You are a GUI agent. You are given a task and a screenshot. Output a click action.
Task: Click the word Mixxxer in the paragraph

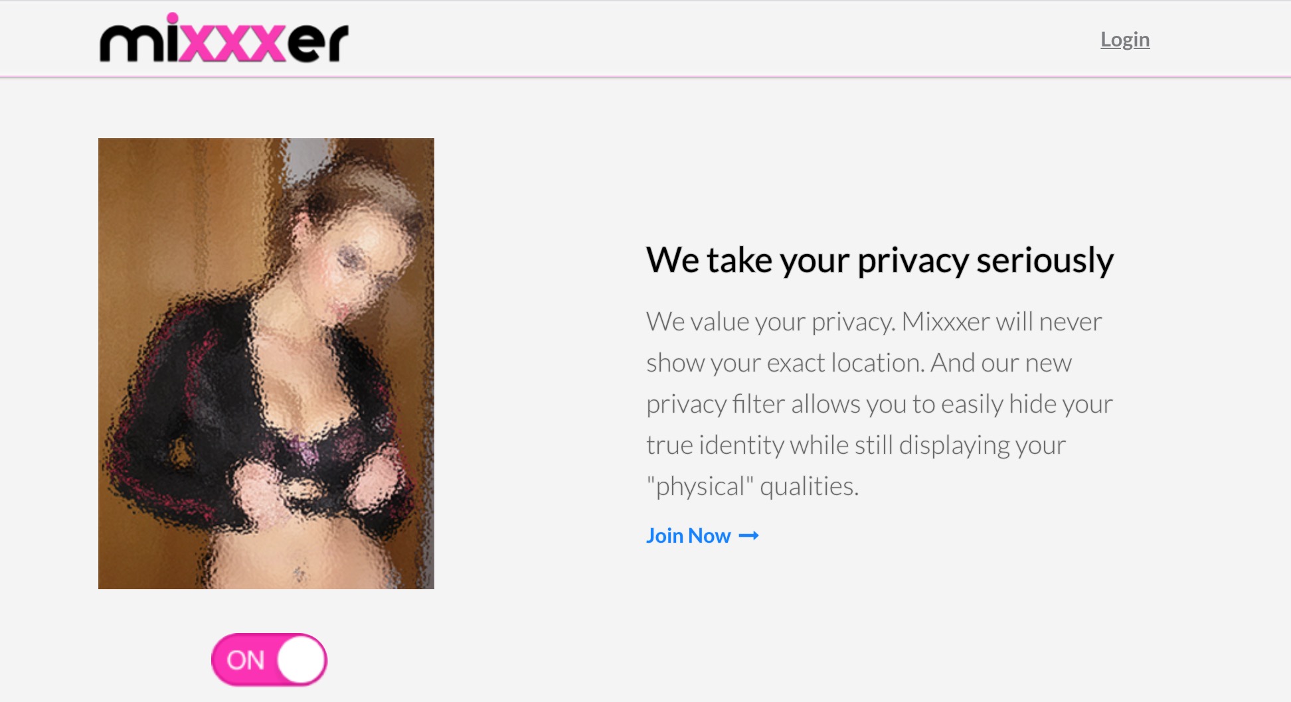pyautogui.click(x=946, y=322)
